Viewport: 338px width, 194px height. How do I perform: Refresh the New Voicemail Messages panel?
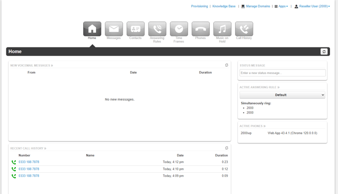227,65
